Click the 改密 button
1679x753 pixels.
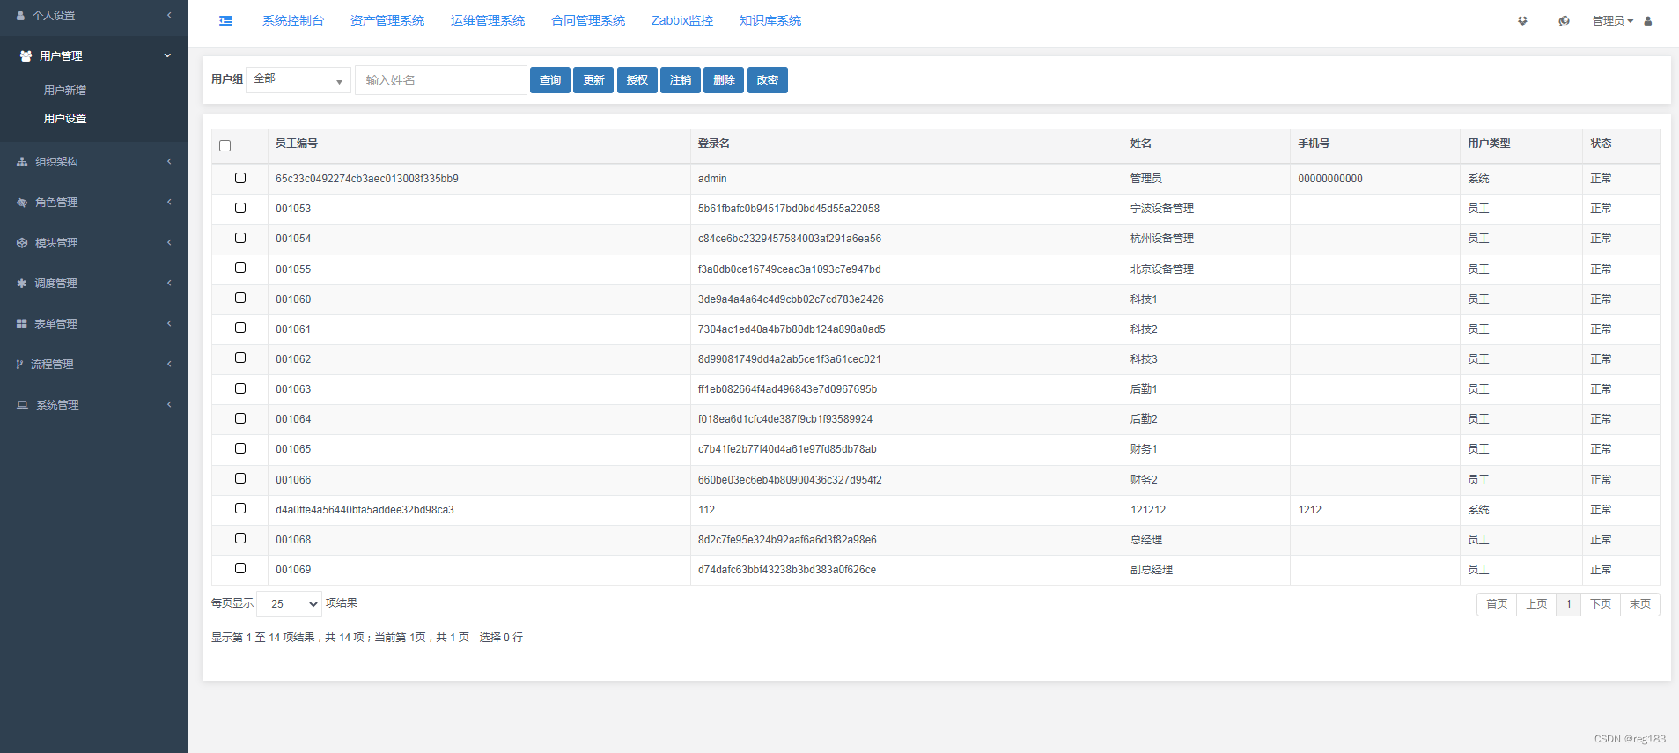click(768, 80)
